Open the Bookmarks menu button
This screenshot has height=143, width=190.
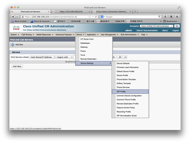pyautogui.click(x=171, y=21)
